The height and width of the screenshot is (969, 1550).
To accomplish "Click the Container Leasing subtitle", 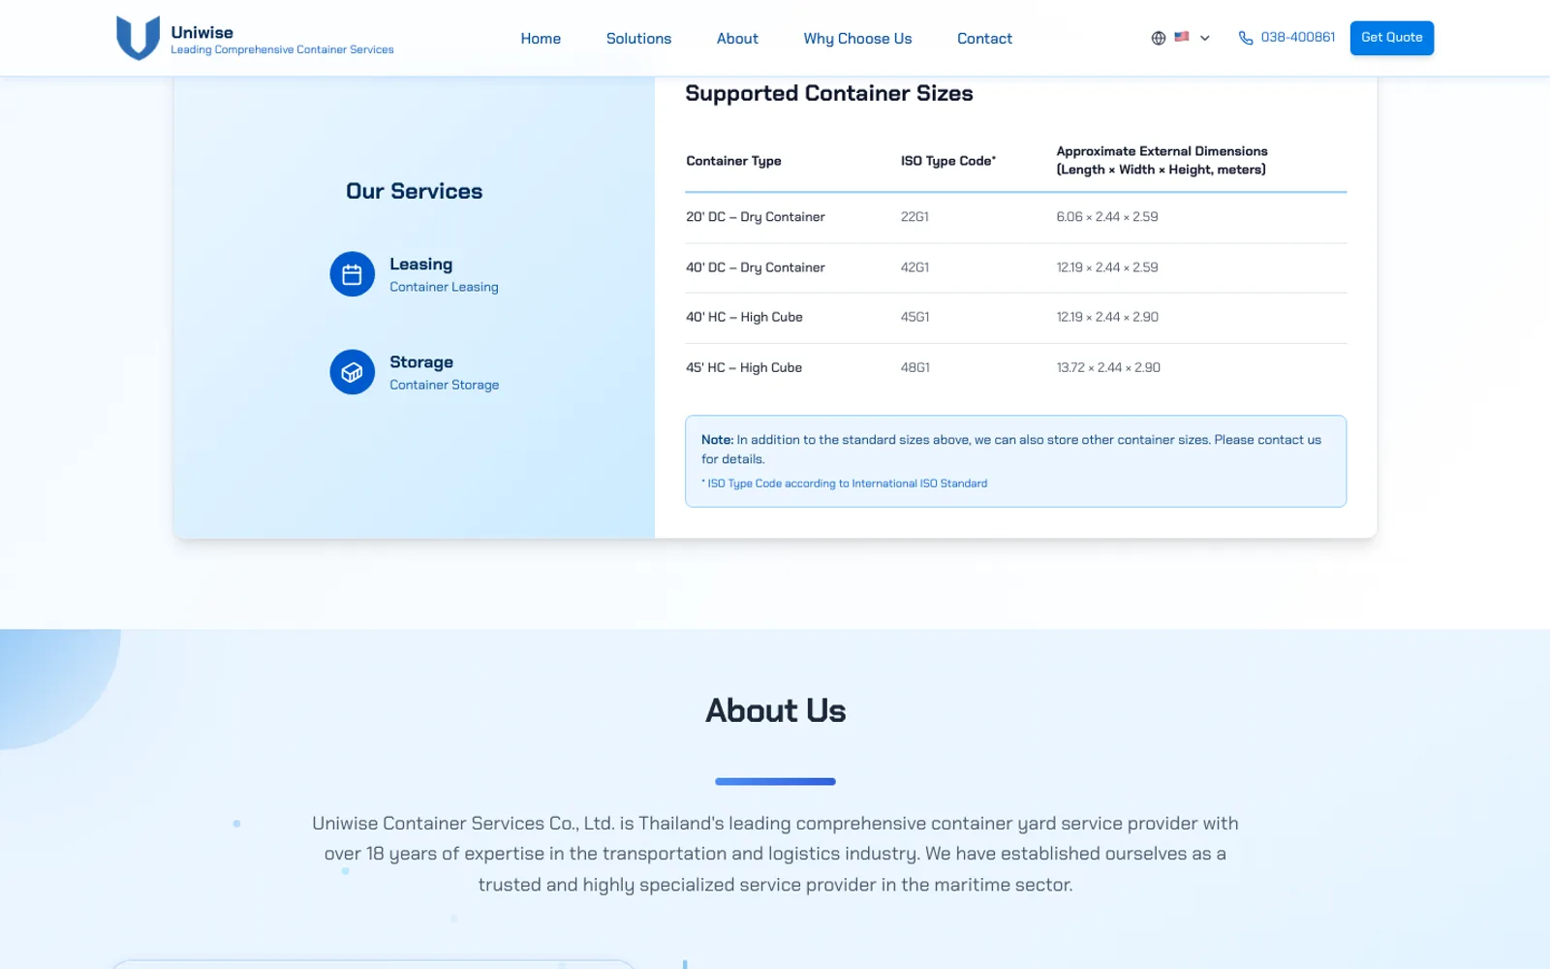I will pyautogui.click(x=444, y=287).
